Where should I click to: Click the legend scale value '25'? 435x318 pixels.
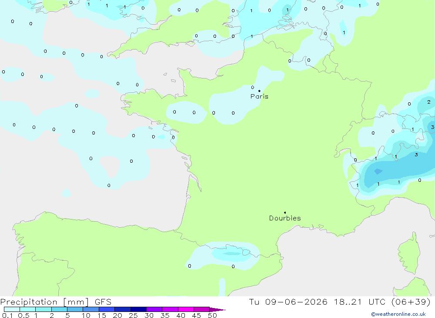[x=133, y=315]
